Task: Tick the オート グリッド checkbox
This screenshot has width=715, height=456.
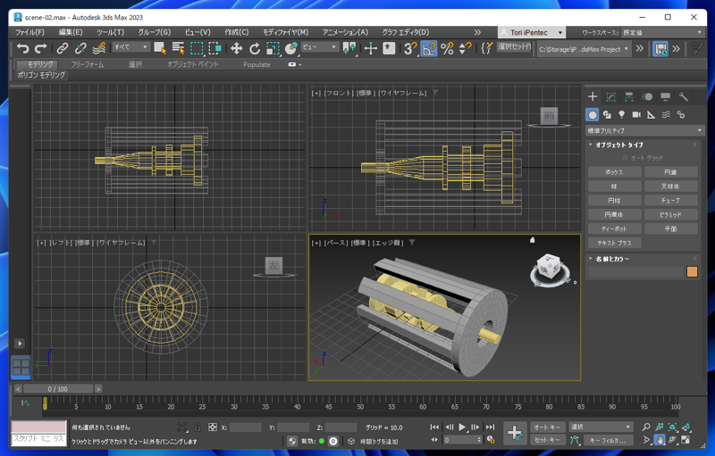Action: [625, 158]
